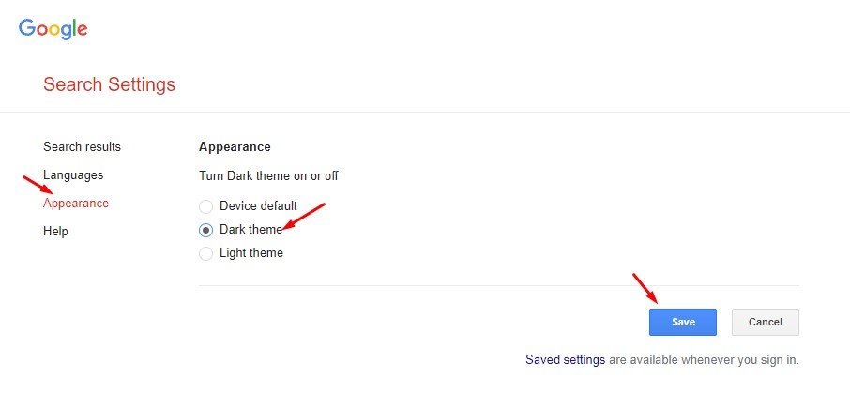Click the "Dark theme" text label
The height and width of the screenshot is (408, 850).
251,229
